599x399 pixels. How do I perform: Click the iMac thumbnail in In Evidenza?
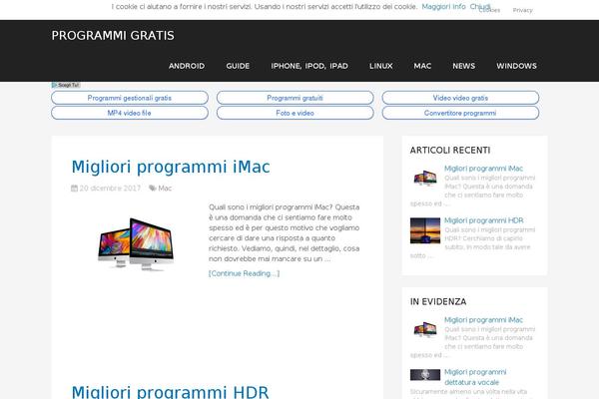pos(425,329)
